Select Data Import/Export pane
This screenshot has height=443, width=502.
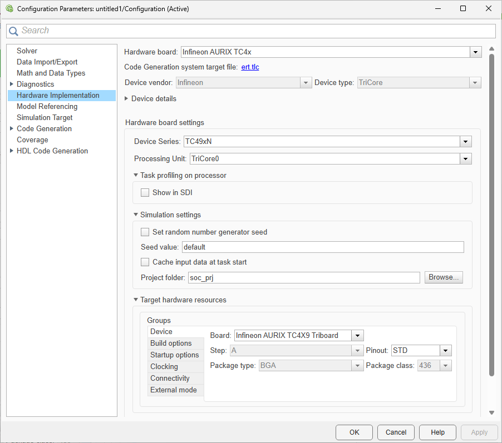point(47,62)
